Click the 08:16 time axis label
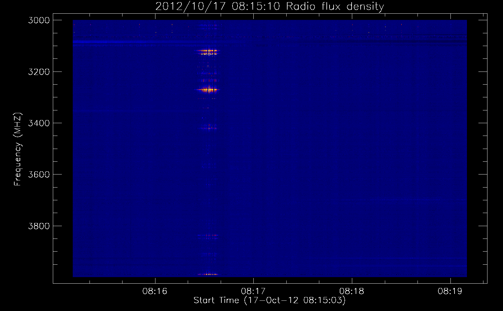Screen dimensions: 503x311 pyautogui.click(x=155, y=291)
